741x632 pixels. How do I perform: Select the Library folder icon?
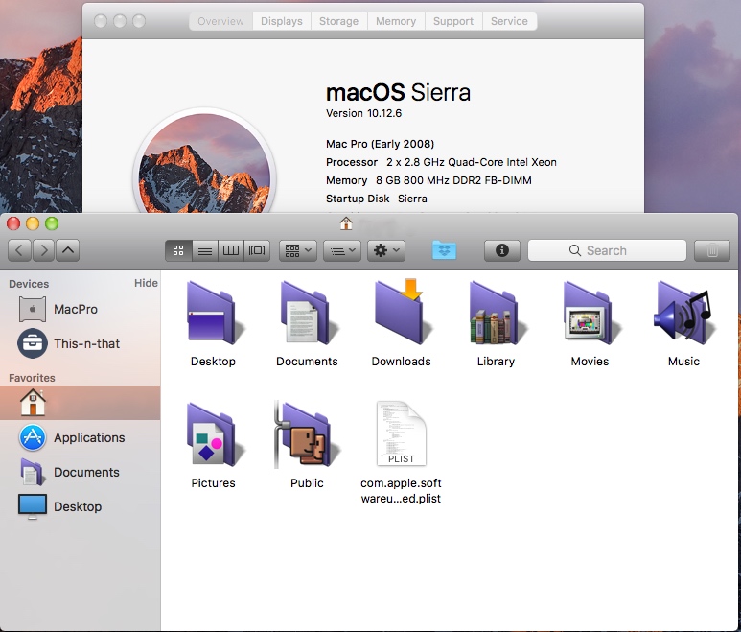pos(497,313)
